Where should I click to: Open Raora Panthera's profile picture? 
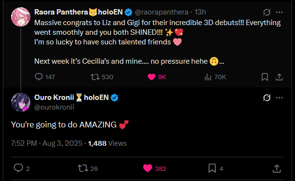coord(21,17)
